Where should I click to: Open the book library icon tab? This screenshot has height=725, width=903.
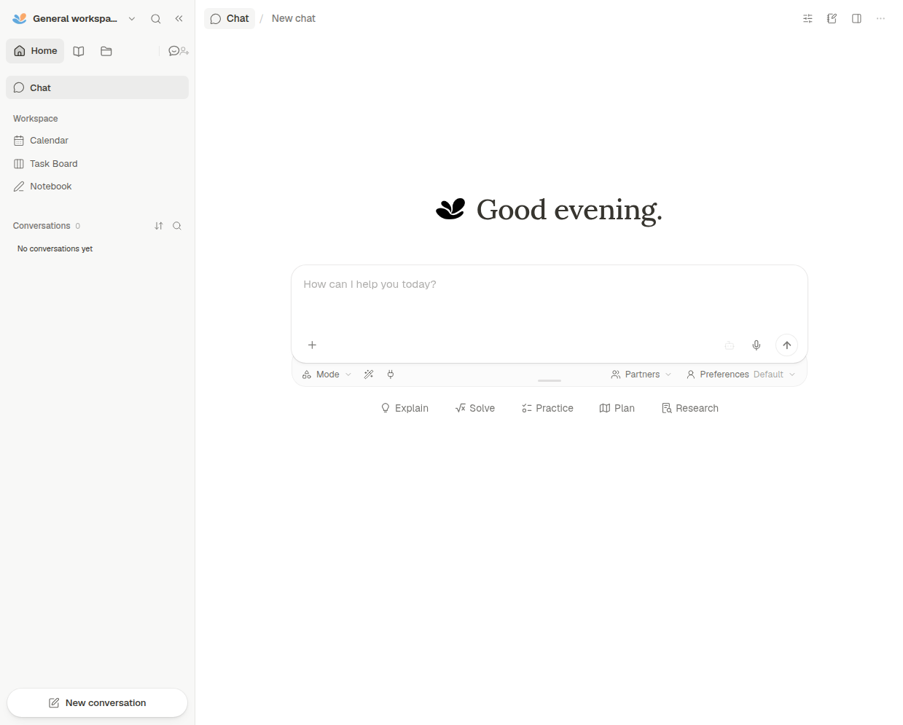pos(79,51)
